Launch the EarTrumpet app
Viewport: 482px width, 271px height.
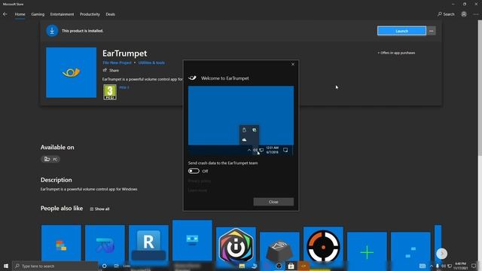click(401, 31)
